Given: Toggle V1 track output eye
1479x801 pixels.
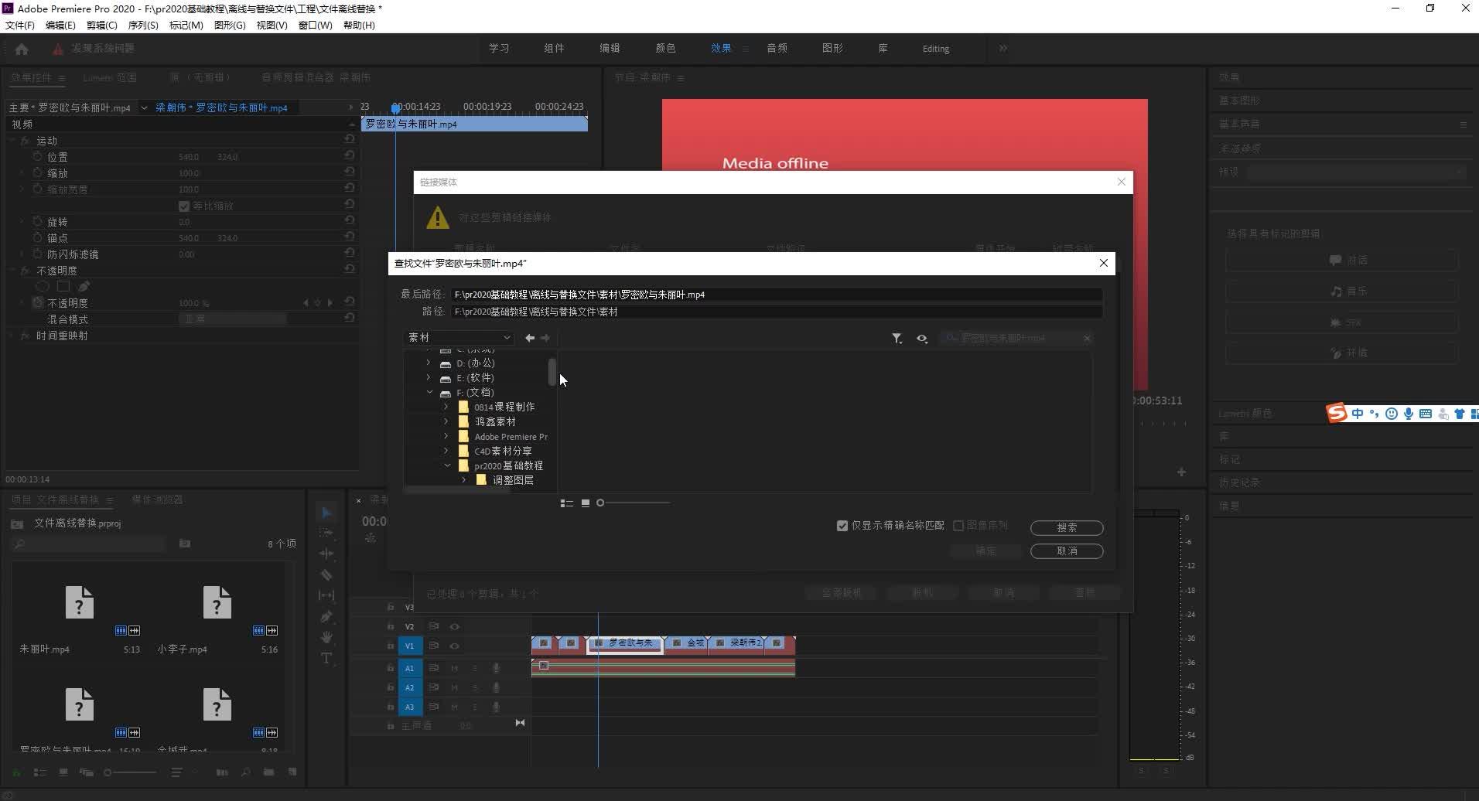Looking at the screenshot, I should pyautogui.click(x=455, y=646).
